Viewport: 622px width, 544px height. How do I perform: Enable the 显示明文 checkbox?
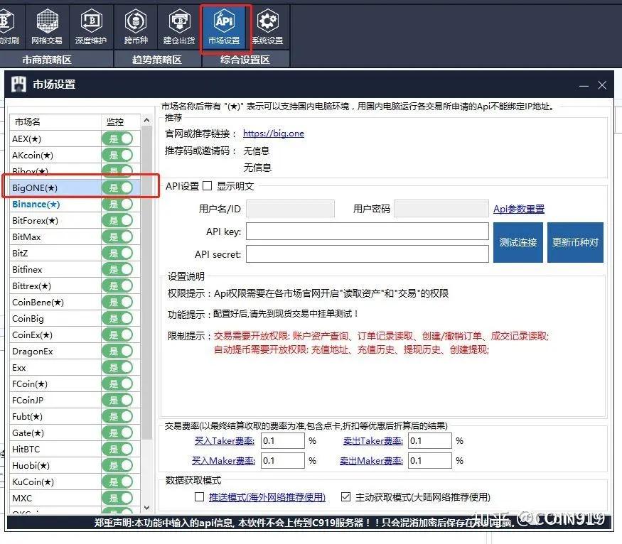click(208, 186)
